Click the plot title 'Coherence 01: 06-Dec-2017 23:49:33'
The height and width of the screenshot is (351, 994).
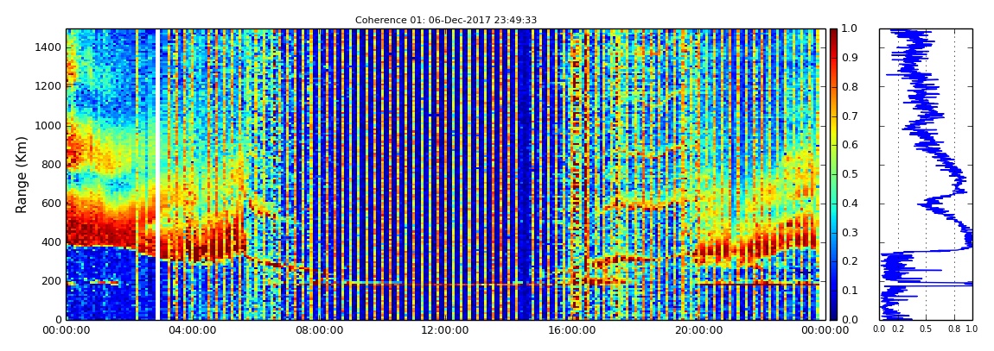click(x=446, y=20)
